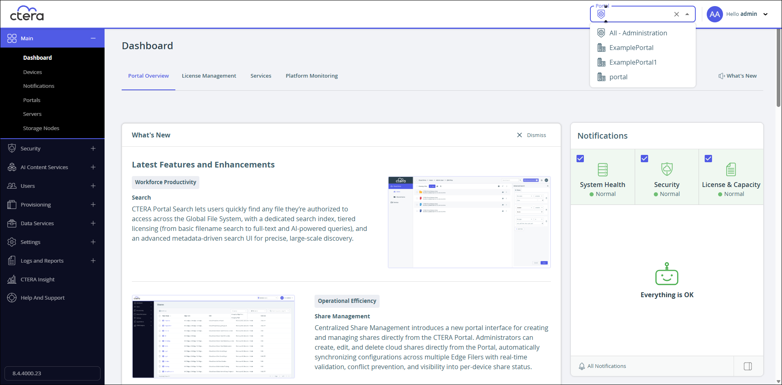Open the License Management tab

[x=209, y=76]
